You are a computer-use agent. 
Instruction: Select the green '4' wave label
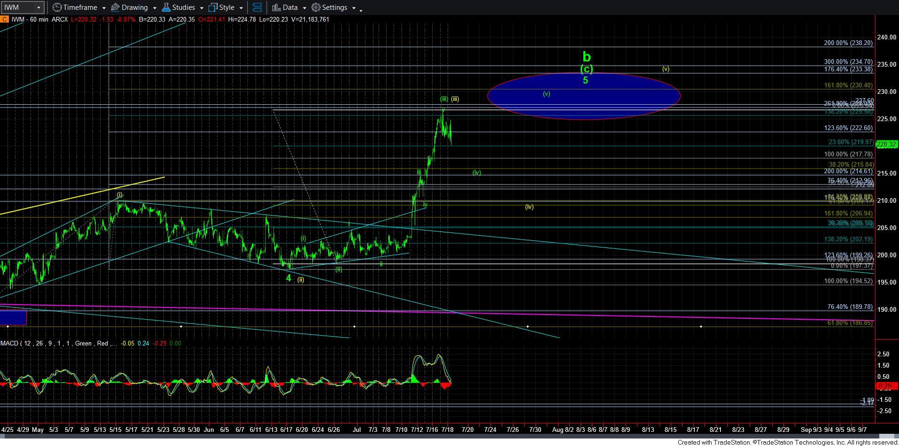pos(288,278)
